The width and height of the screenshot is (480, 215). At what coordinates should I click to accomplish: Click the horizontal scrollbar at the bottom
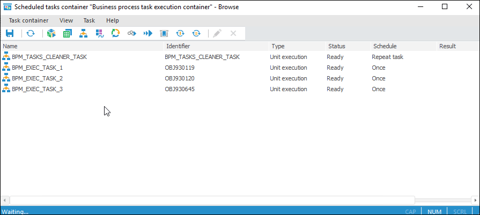[x=215, y=200]
